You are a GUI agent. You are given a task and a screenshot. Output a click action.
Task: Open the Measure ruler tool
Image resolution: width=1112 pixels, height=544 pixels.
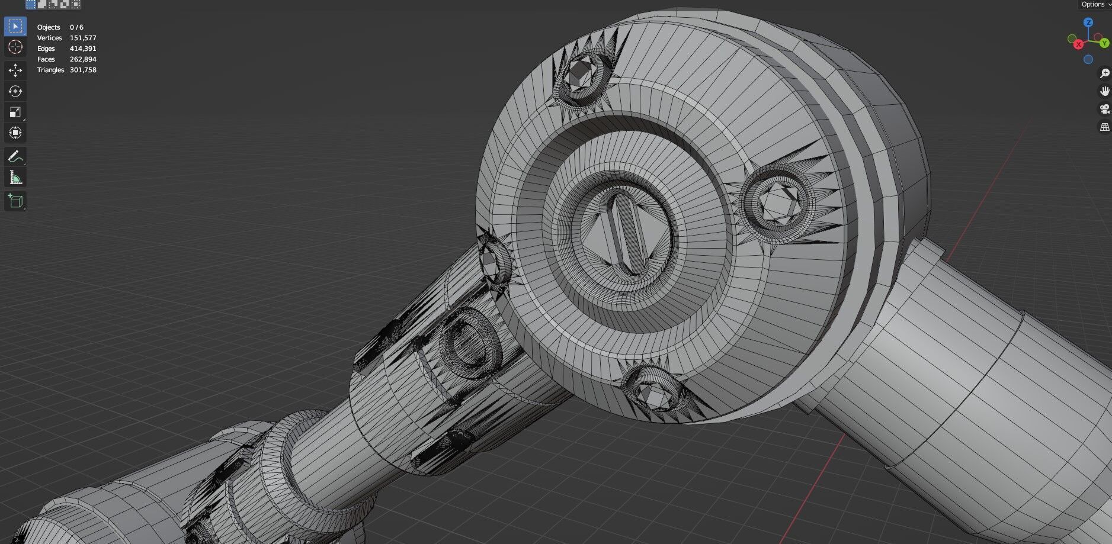pos(15,178)
